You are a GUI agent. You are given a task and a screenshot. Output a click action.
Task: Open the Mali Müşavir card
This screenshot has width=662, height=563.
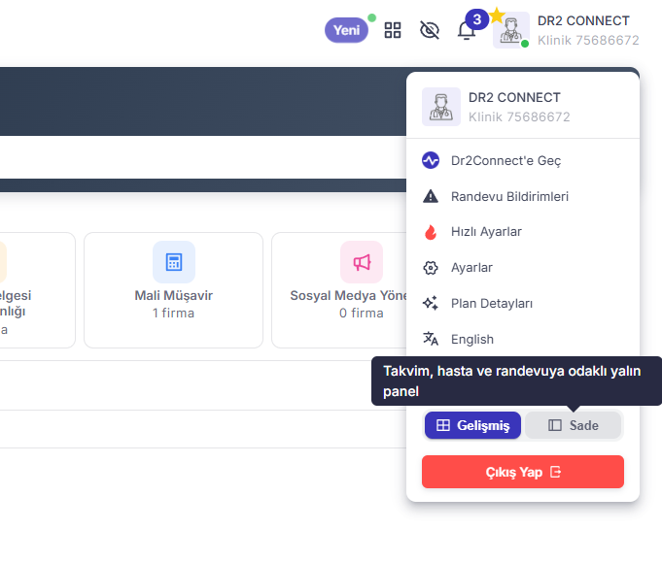click(174, 290)
